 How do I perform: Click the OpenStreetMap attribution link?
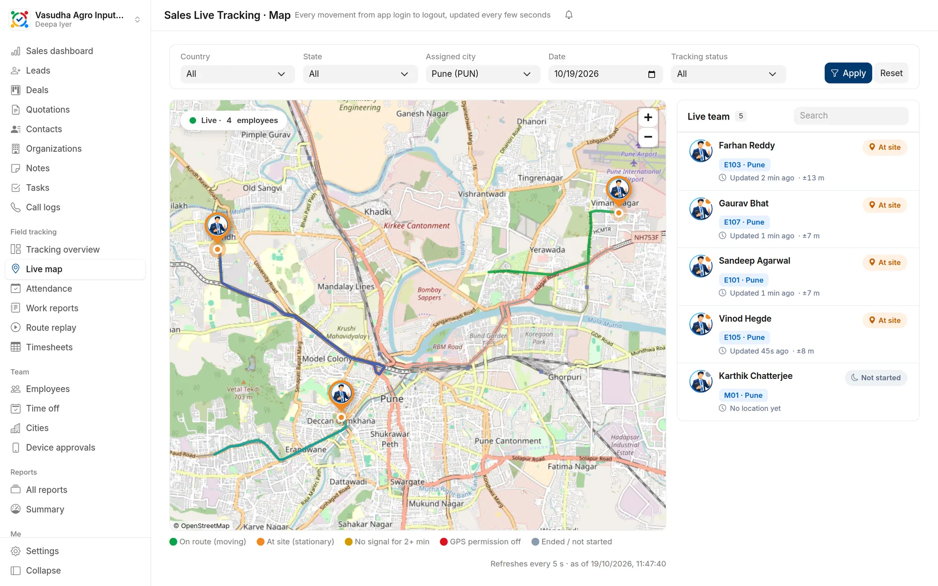pos(205,526)
